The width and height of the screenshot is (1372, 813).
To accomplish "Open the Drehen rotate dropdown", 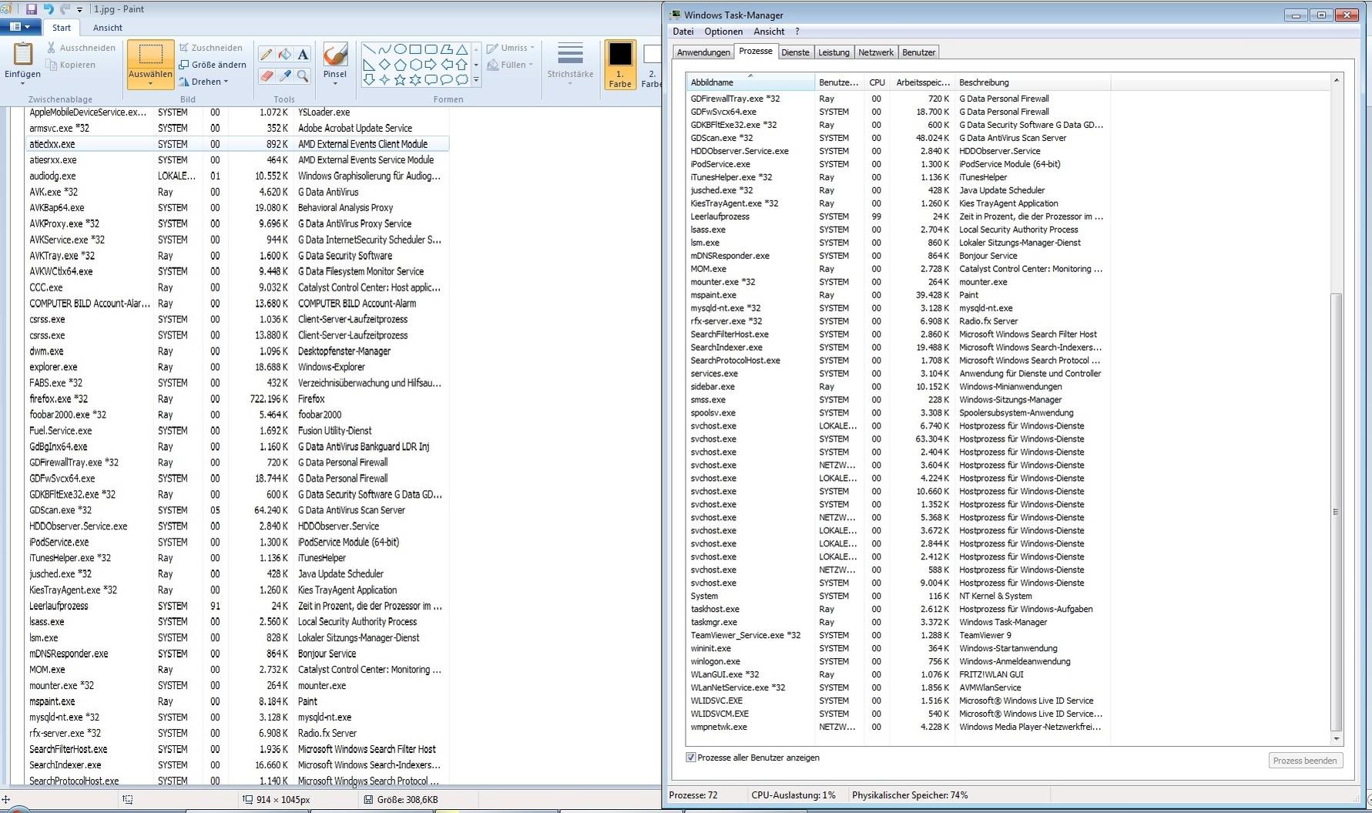I will pos(204,82).
